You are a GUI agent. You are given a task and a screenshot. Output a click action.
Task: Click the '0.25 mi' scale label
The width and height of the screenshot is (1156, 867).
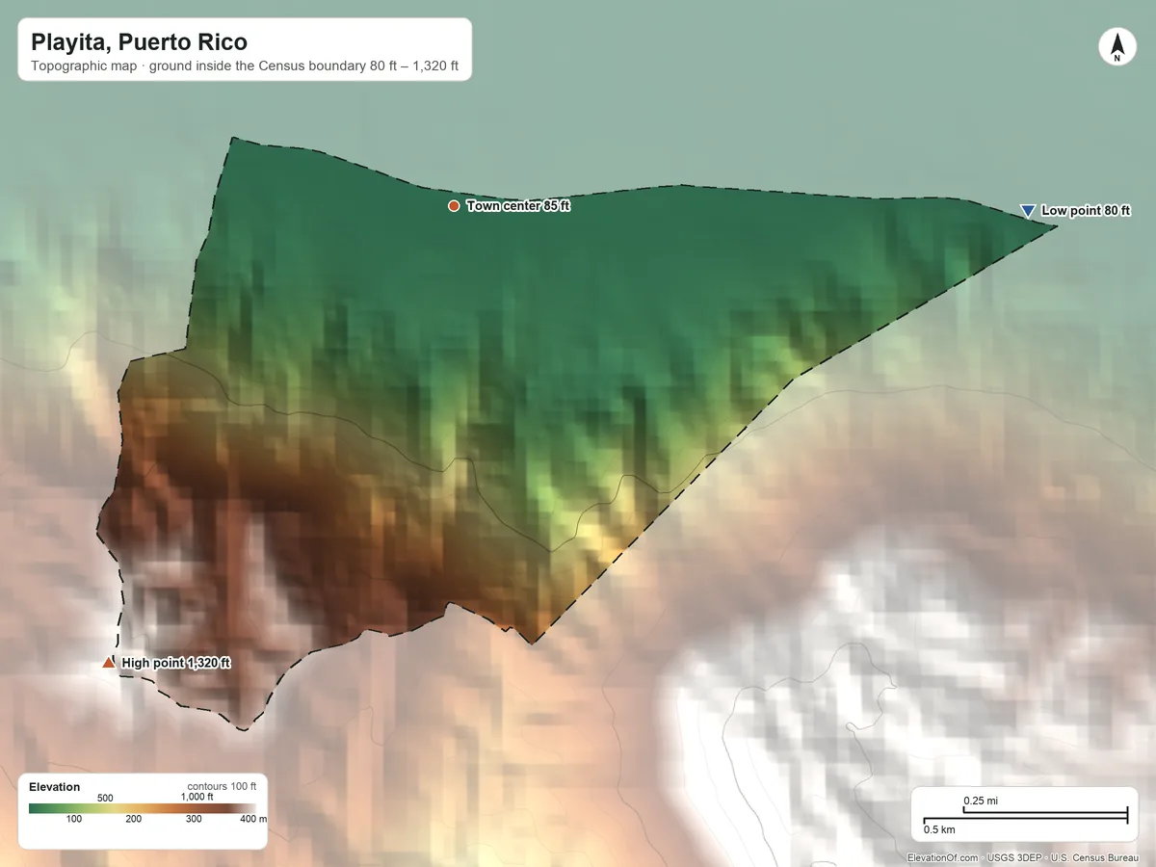click(980, 801)
